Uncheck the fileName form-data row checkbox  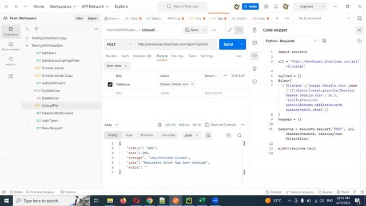pos(110,84)
